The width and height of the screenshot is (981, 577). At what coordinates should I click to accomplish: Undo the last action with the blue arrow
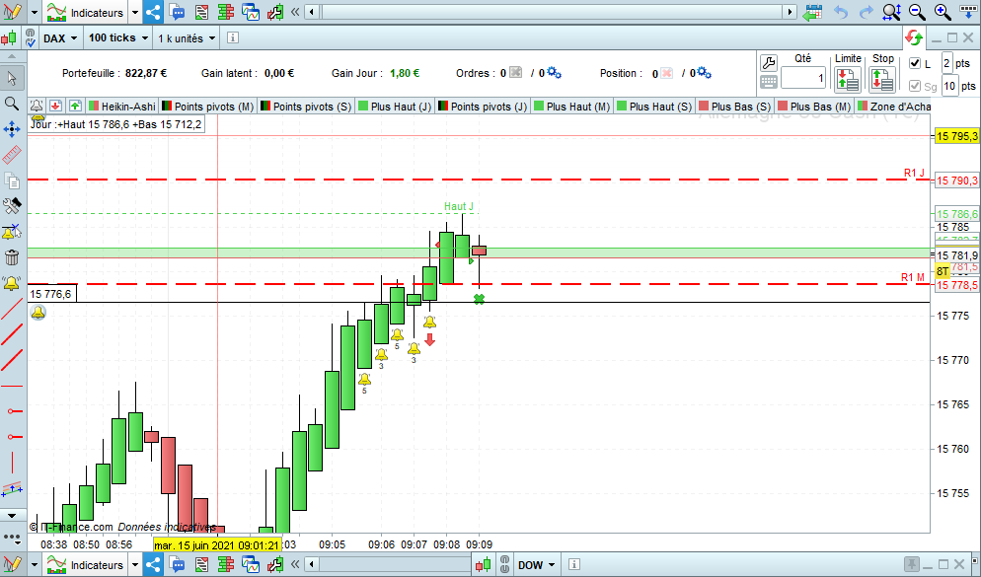pos(841,12)
